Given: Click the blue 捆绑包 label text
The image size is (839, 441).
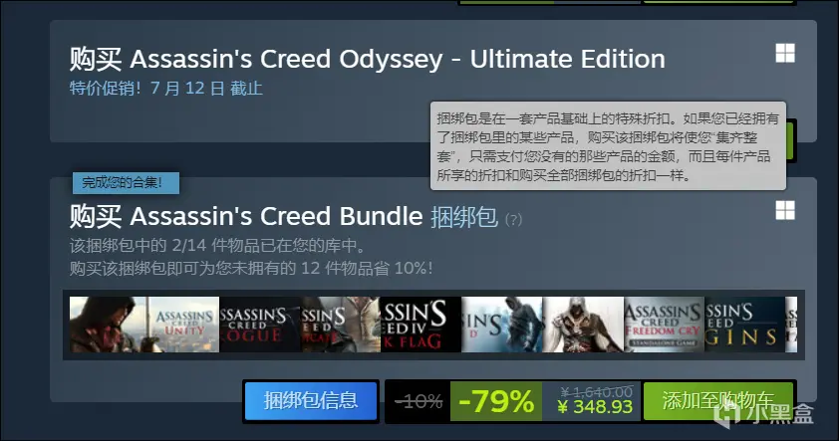Looking at the screenshot, I should [x=464, y=217].
